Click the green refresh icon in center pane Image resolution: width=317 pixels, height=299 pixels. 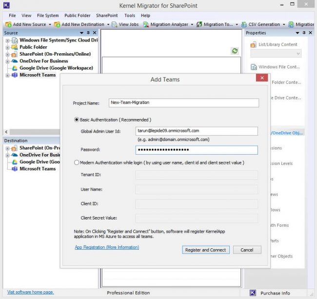[x=235, y=51]
